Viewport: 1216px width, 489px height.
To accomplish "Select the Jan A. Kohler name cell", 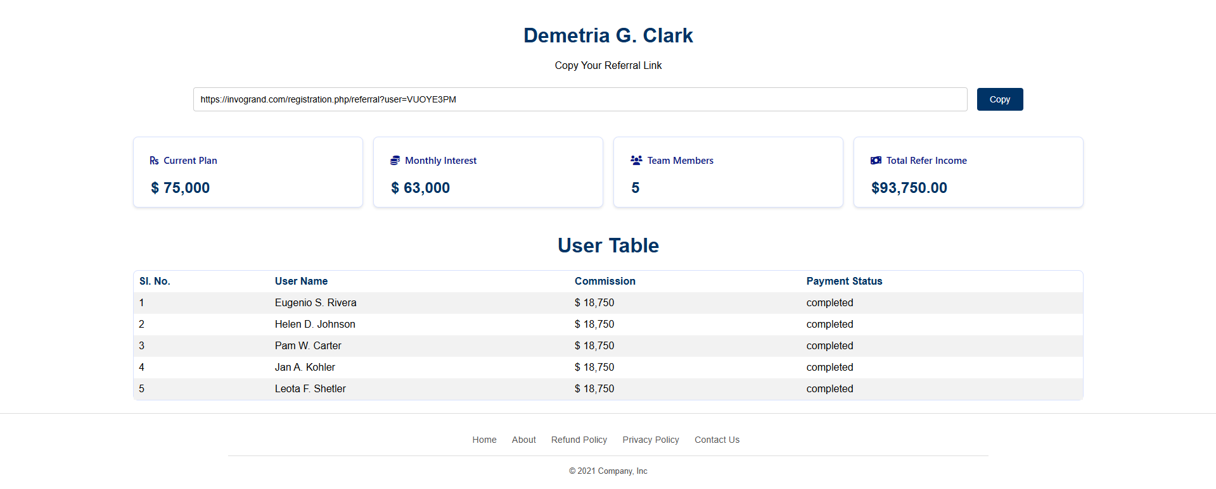I will pos(305,368).
